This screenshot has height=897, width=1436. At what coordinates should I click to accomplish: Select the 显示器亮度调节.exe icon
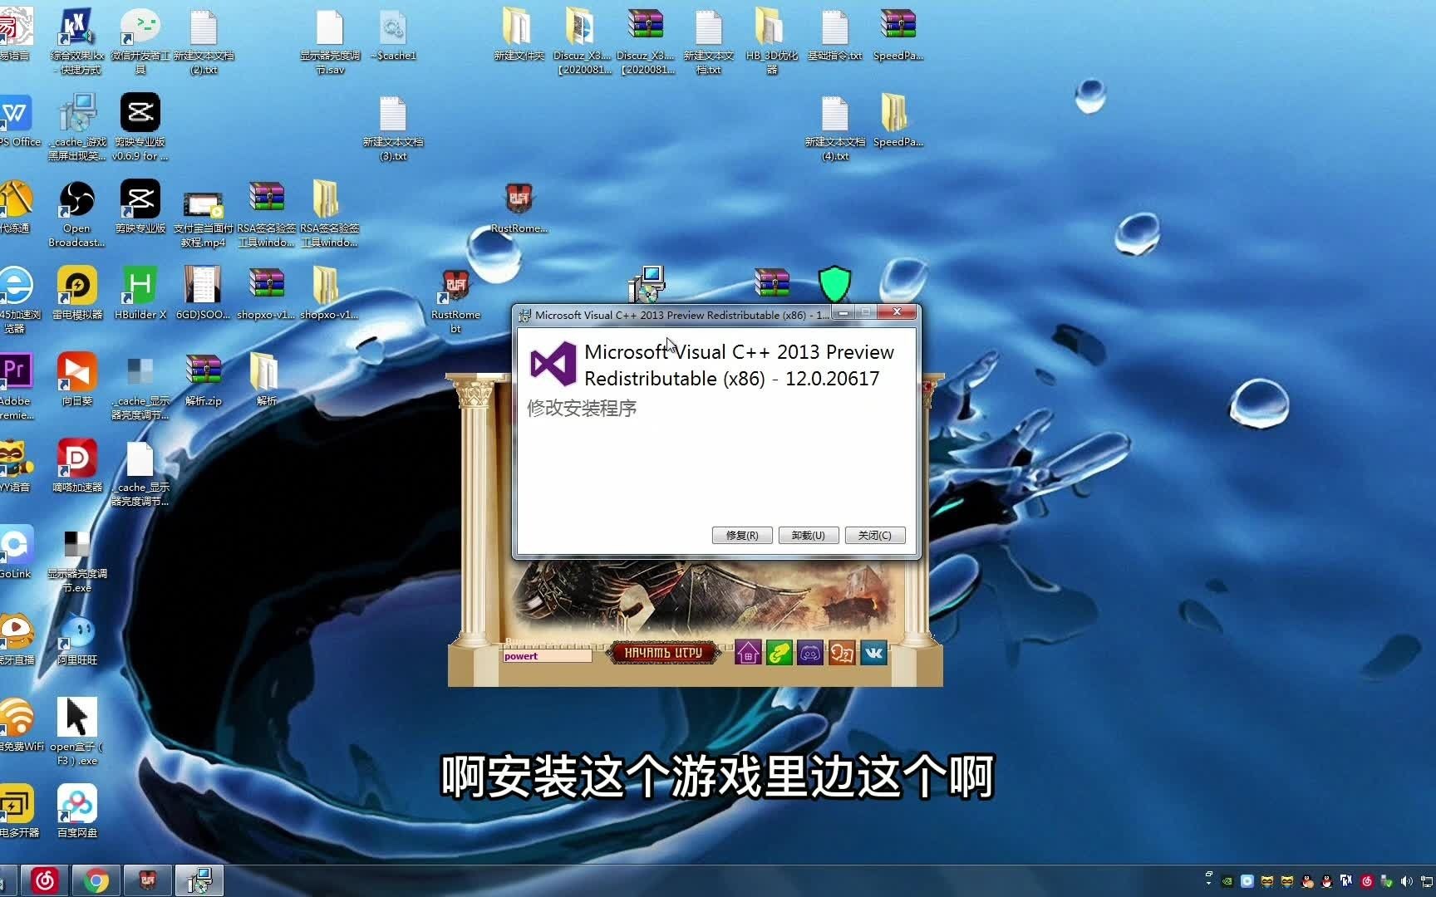point(77,559)
